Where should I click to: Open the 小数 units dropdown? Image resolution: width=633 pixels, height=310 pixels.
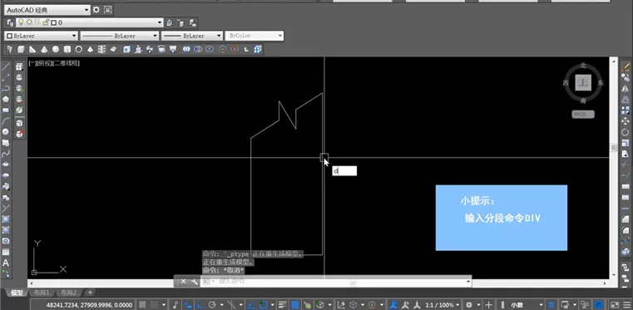point(526,305)
